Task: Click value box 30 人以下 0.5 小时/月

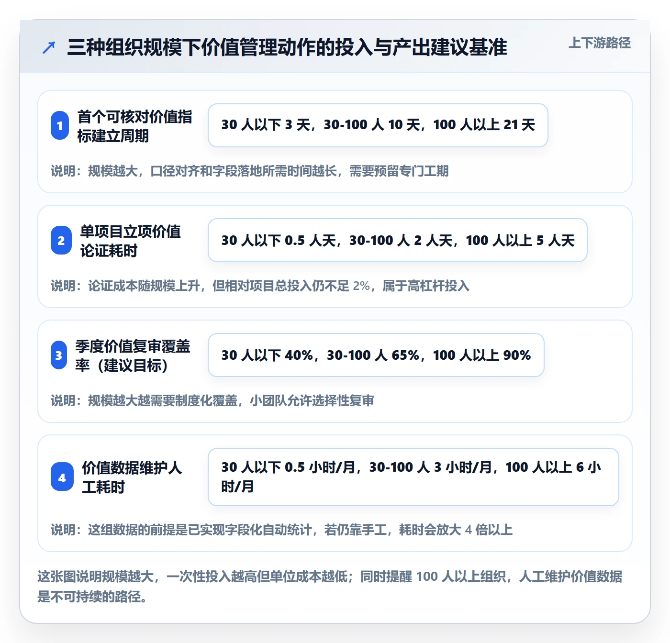Action: pyautogui.click(x=413, y=477)
